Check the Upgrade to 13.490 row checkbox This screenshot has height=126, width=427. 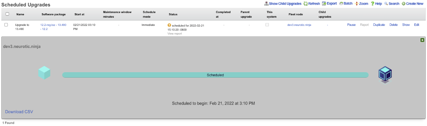(6, 25)
